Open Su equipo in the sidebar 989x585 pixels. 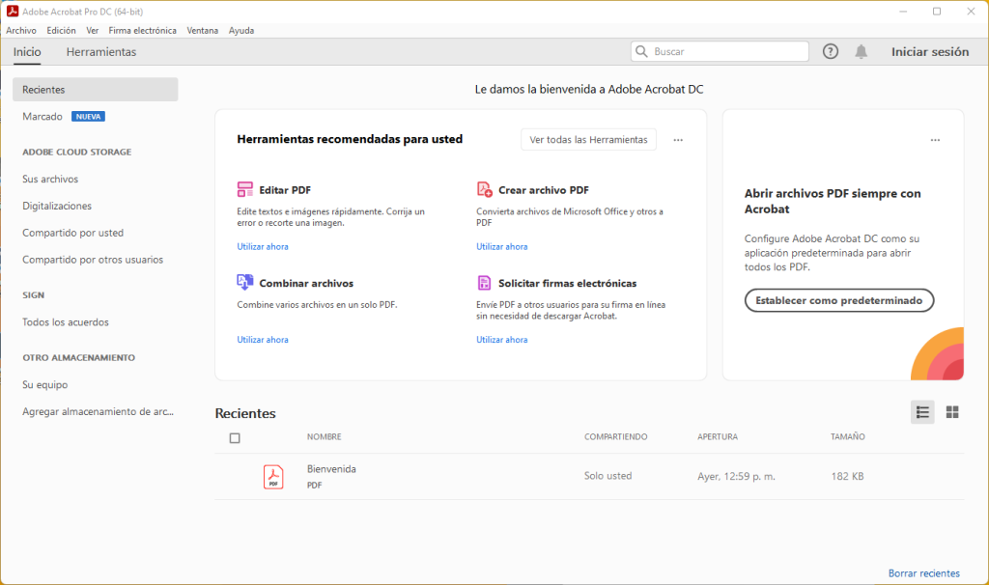click(x=44, y=384)
